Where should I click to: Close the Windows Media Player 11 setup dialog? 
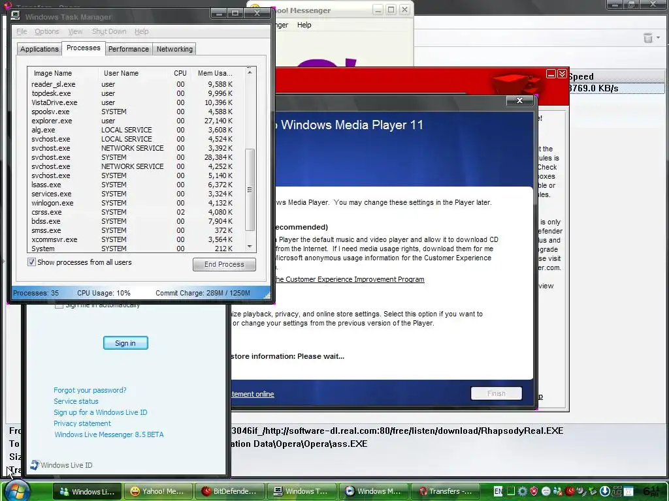point(519,100)
